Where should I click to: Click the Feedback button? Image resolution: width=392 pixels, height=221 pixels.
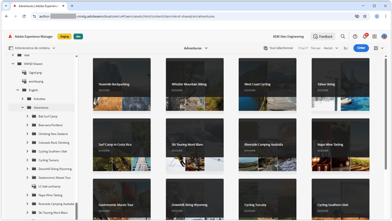pyautogui.click(x=323, y=37)
